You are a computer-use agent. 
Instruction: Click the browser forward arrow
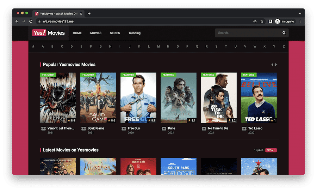[x=24, y=21]
